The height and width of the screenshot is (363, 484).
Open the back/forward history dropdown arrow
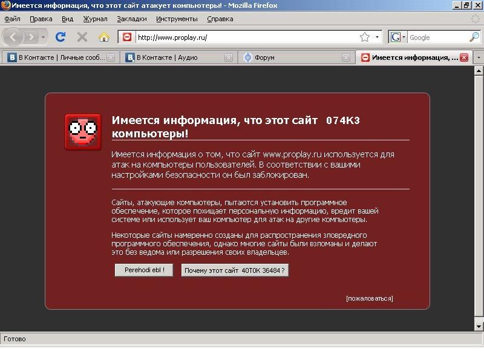tap(43, 38)
